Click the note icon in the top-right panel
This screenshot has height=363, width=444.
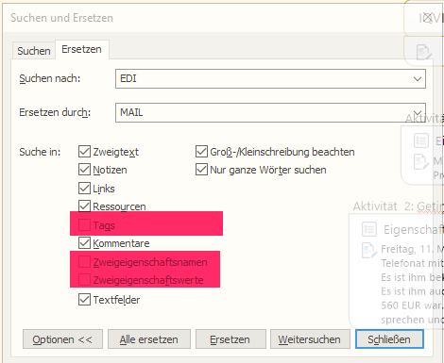[x=423, y=52]
